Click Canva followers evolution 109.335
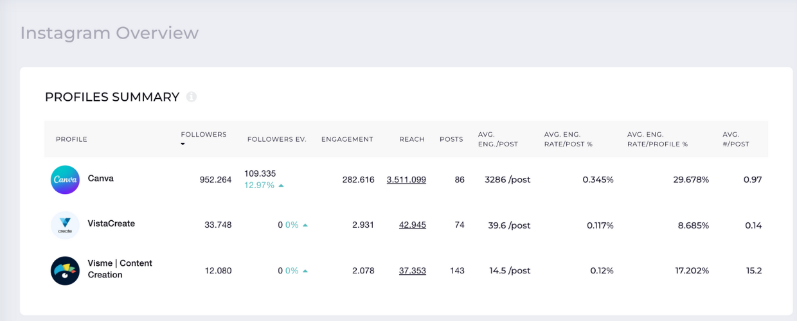Viewport: 797px width, 321px height. (260, 174)
